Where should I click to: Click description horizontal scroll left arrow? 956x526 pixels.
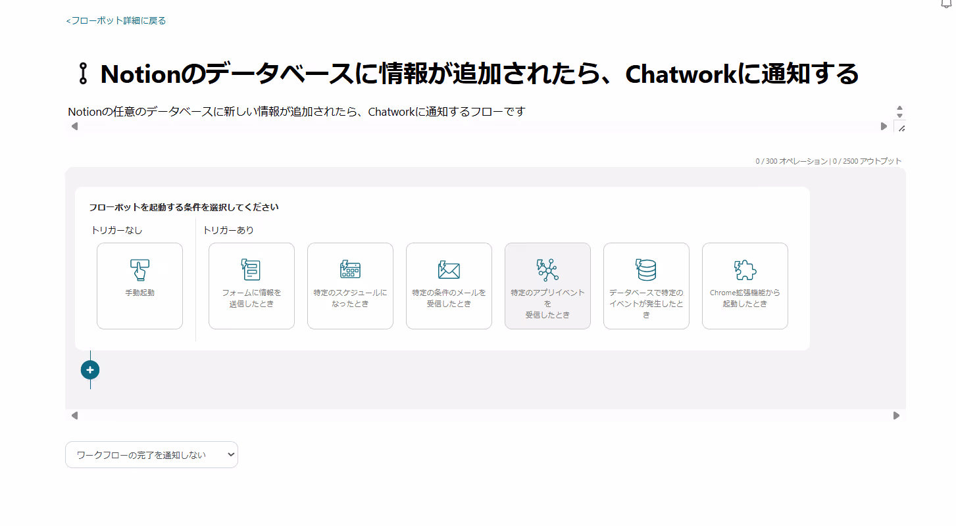pos(74,126)
